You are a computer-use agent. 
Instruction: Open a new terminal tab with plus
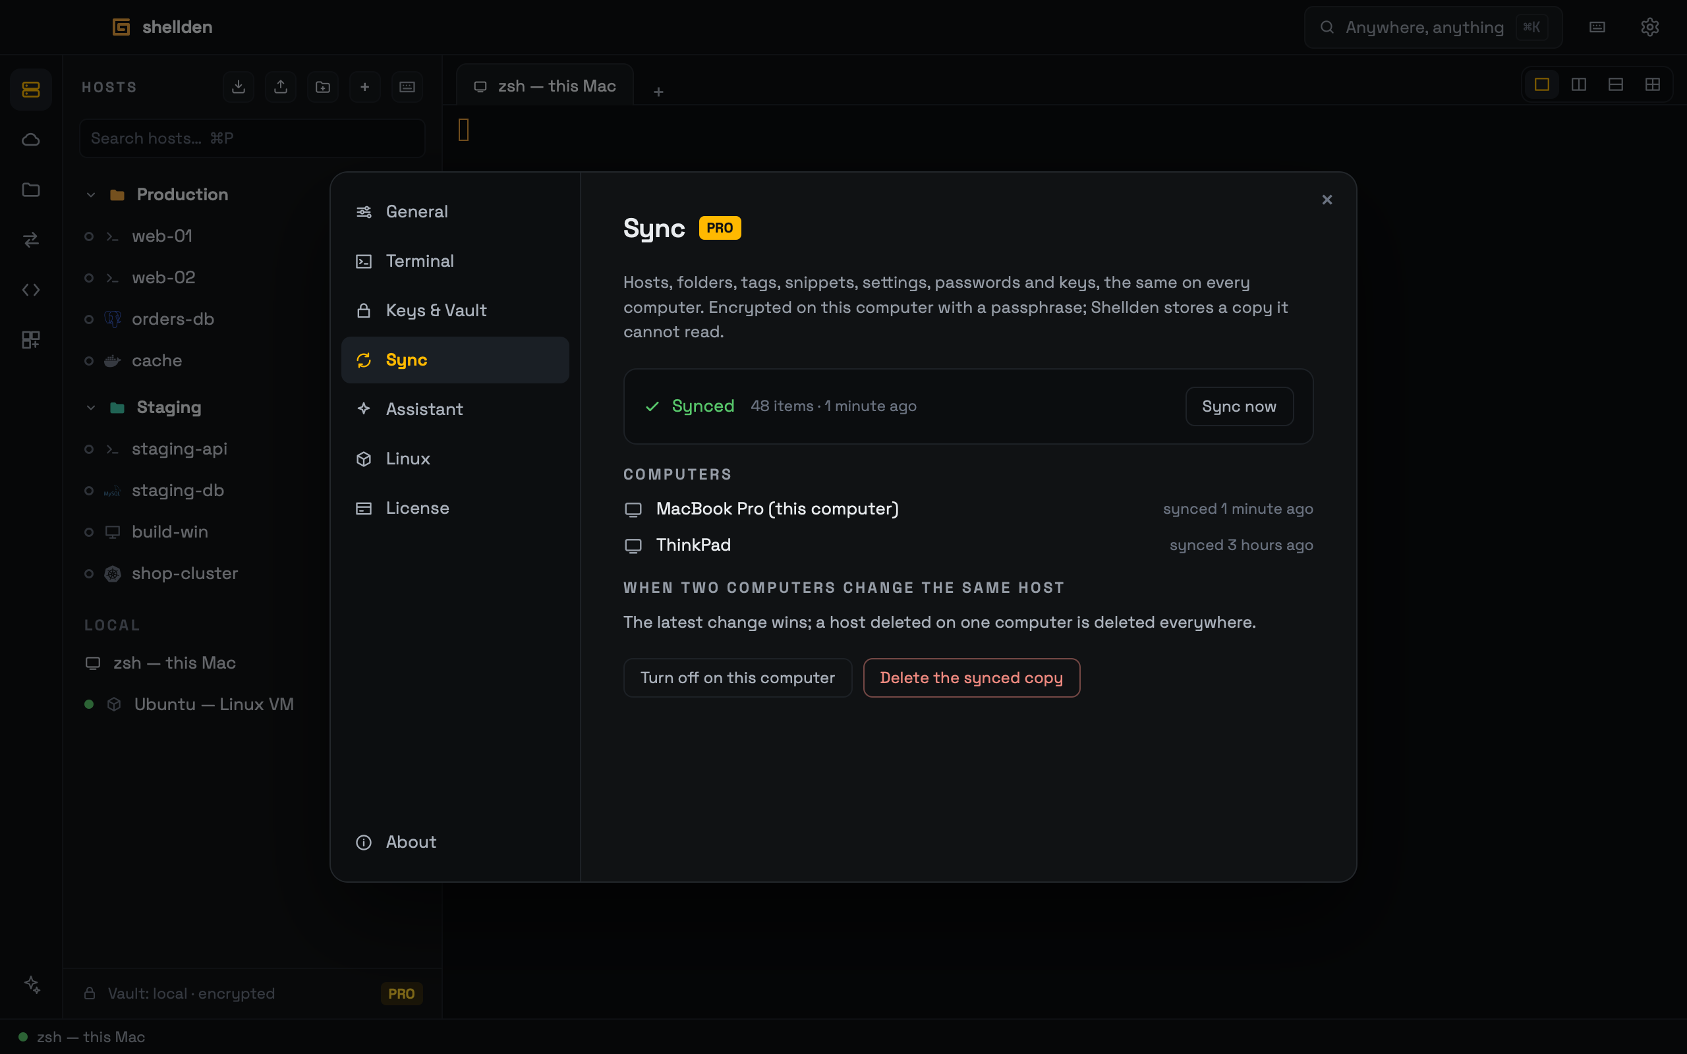pos(658,92)
